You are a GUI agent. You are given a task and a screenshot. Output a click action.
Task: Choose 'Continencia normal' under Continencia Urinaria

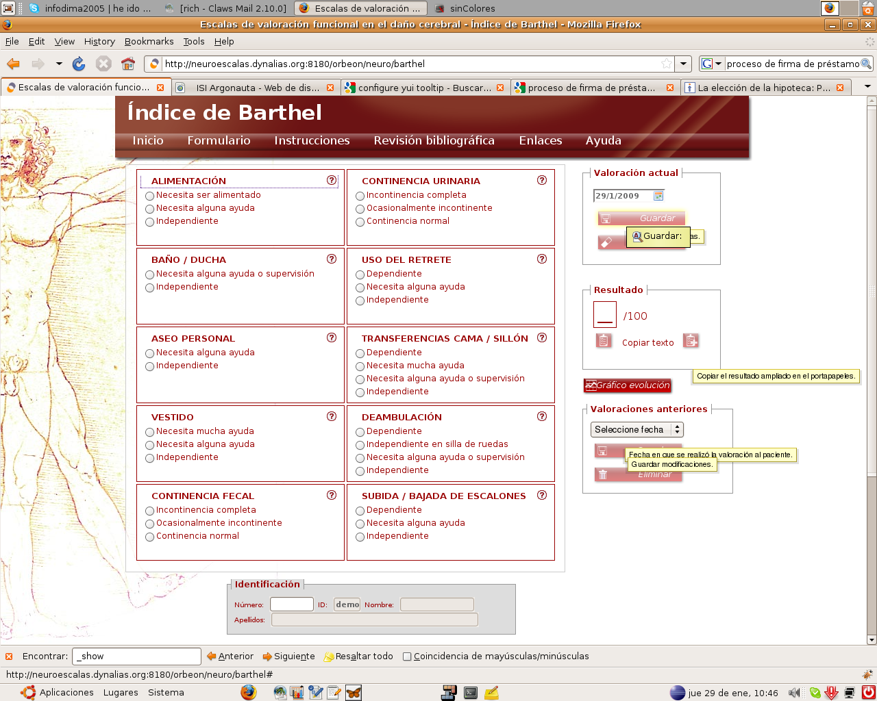(x=360, y=222)
